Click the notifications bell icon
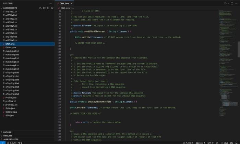Image resolution: width=240 pixels, height=144 pixels. (x=236, y=143)
